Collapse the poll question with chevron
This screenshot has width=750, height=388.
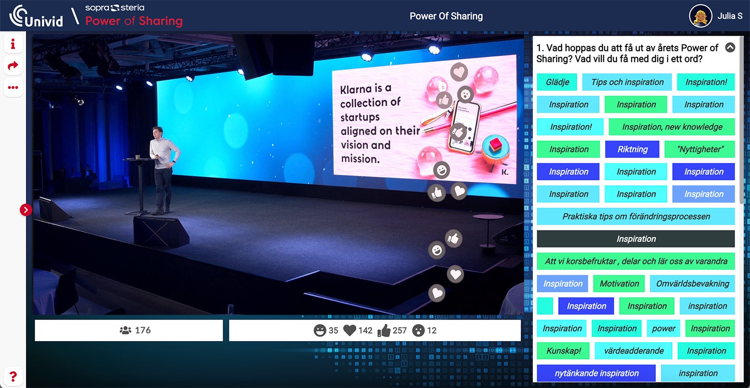[730, 48]
